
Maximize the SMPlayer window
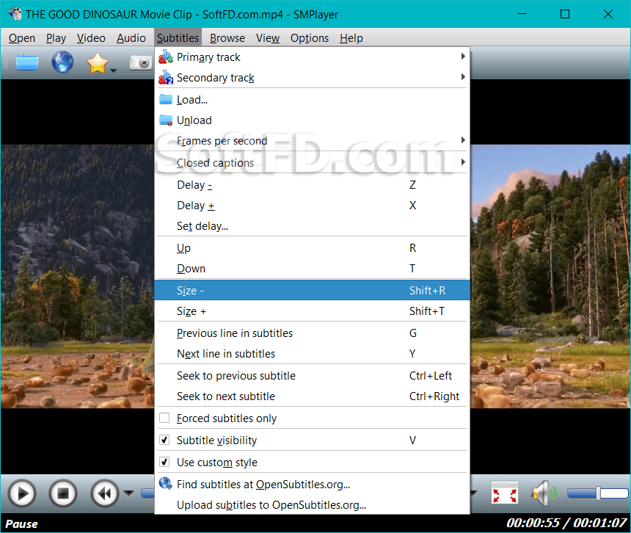(565, 14)
